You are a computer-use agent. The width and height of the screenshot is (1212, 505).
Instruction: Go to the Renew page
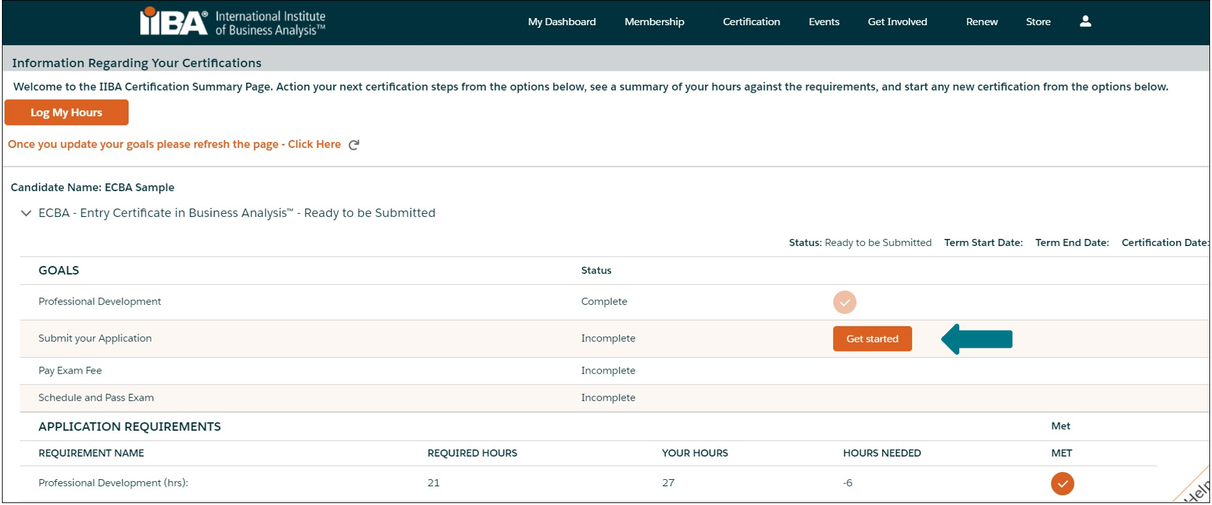click(982, 22)
